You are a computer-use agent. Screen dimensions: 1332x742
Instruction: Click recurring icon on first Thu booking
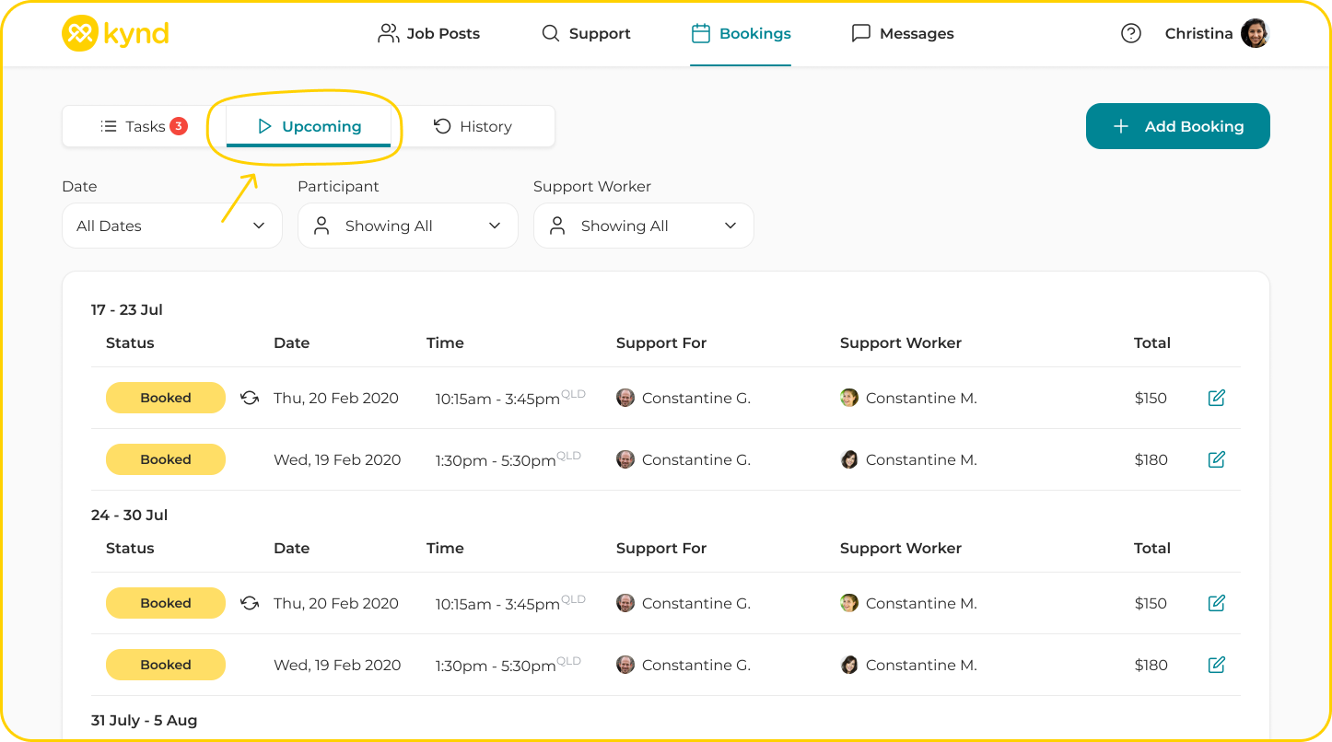point(250,398)
